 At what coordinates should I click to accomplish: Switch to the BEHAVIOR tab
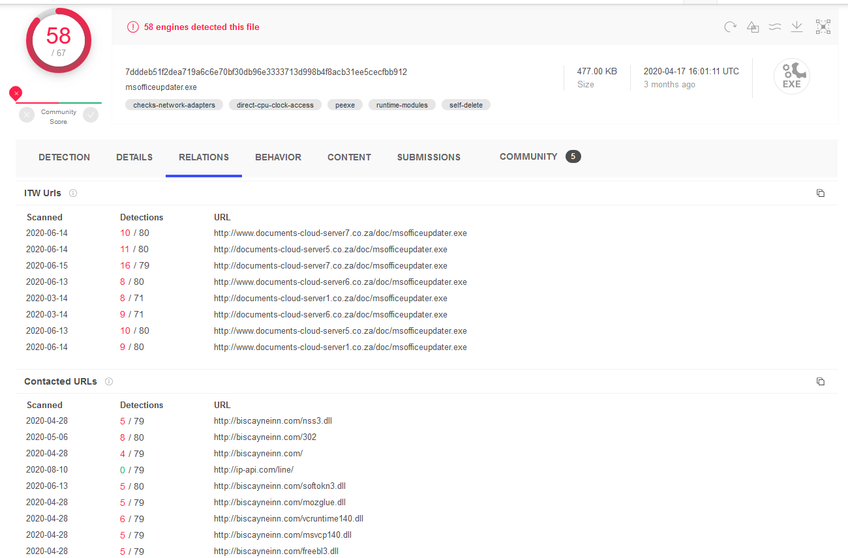pos(278,157)
